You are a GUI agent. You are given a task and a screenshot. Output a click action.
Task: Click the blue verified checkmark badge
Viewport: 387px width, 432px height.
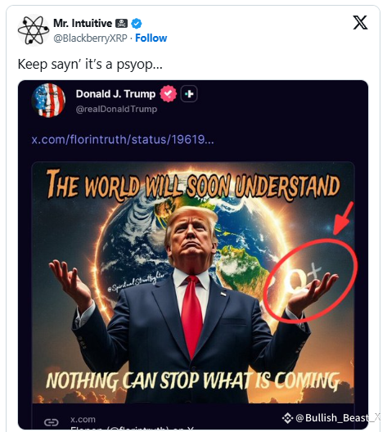click(137, 24)
